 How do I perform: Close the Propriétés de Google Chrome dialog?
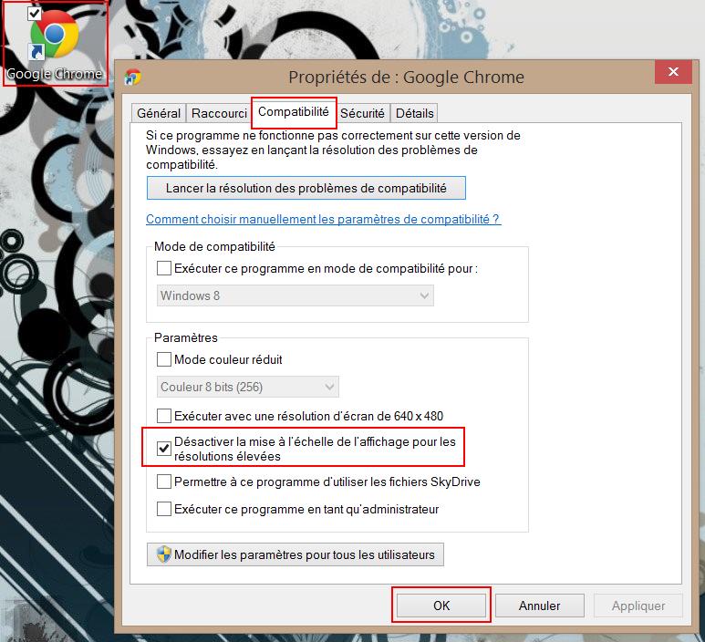(x=673, y=72)
